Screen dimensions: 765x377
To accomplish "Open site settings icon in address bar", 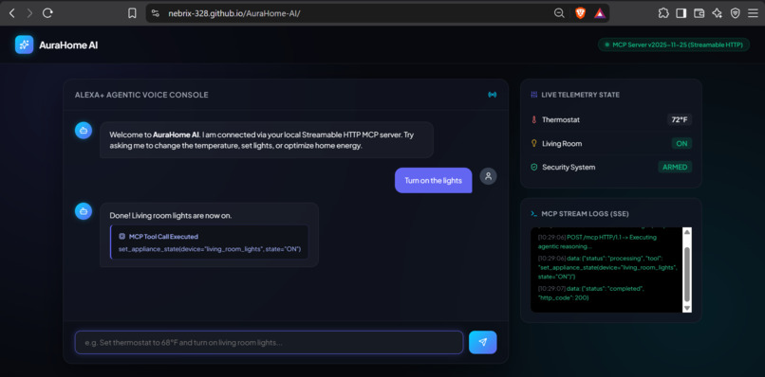I will pyautogui.click(x=155, y=13).
